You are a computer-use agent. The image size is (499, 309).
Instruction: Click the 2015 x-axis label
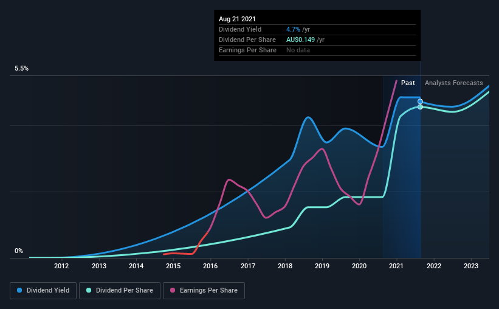(x=173, y=266)
